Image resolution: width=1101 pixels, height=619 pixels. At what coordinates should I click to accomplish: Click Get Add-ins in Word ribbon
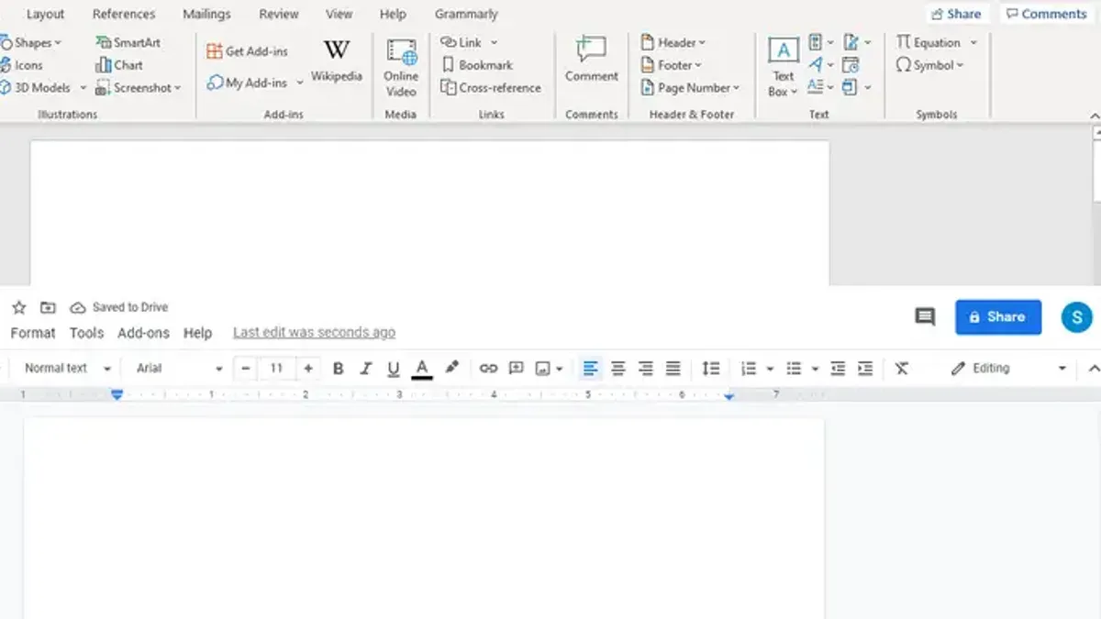coord(247,51)
